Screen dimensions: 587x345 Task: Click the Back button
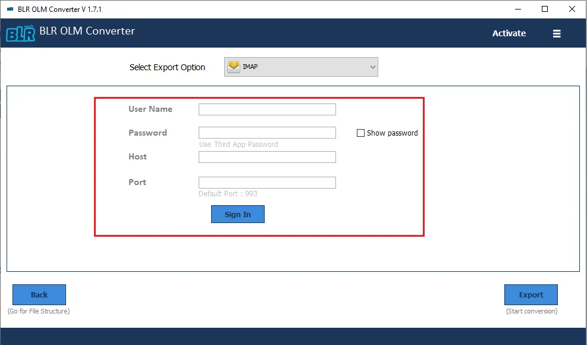[x=39, y=294]
